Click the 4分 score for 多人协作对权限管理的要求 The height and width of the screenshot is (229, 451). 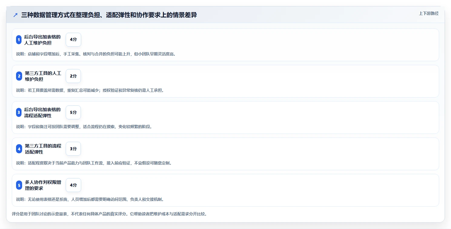pos(73,185)
